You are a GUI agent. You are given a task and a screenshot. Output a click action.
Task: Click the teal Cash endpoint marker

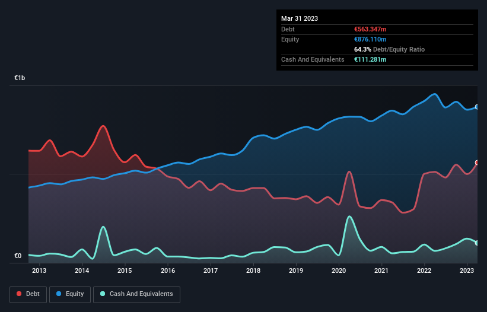coord(477,243)
